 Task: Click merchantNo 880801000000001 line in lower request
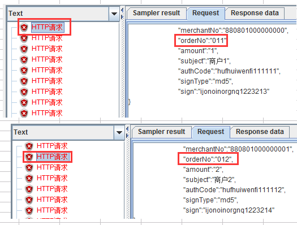238,149
